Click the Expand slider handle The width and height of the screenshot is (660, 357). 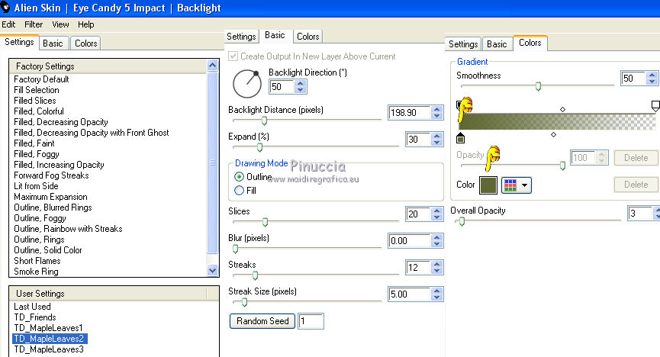(x=259, y=147)
